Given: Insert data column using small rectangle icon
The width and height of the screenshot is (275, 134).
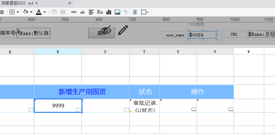Looking at the screenshot, I should [74, 12].
